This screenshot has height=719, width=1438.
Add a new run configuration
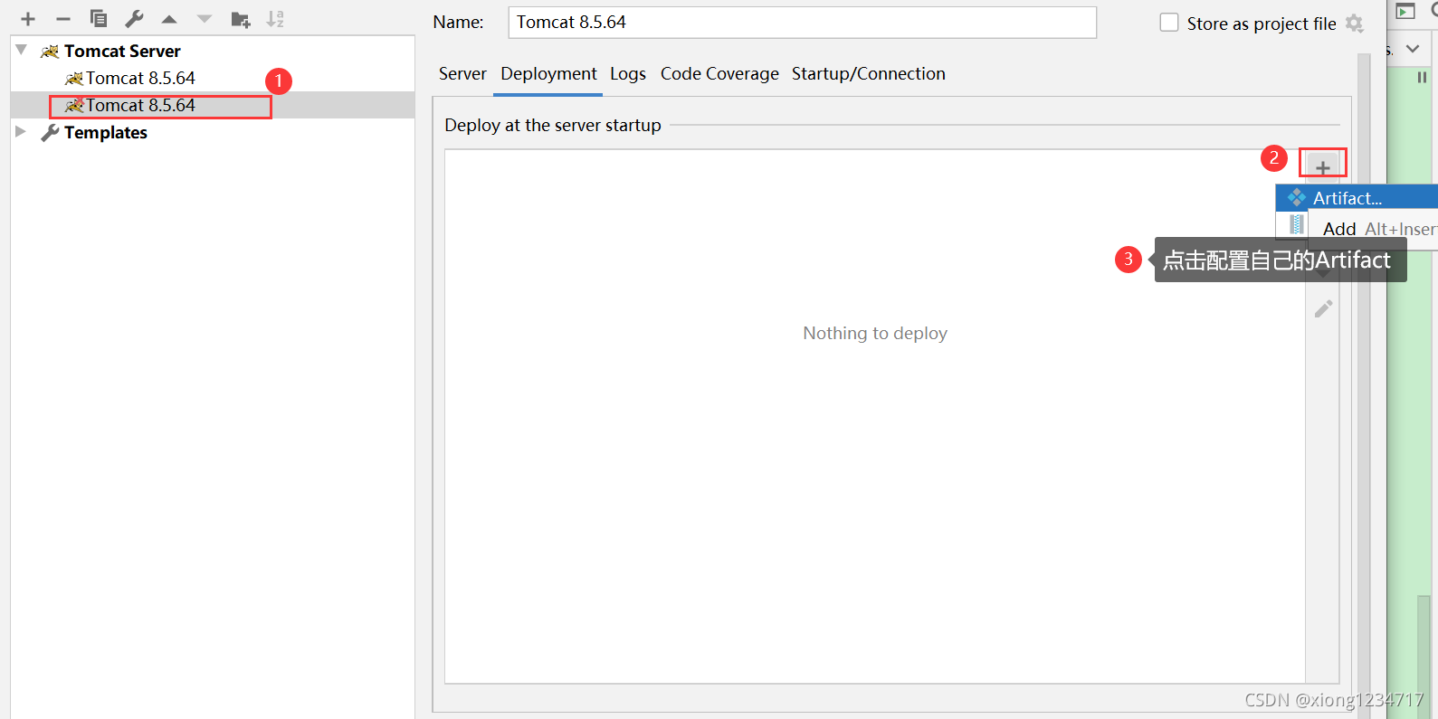click(x=28, y=19)
